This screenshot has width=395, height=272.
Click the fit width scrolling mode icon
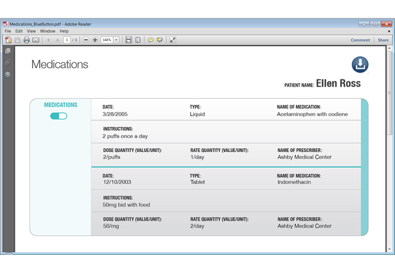point(128,40)
